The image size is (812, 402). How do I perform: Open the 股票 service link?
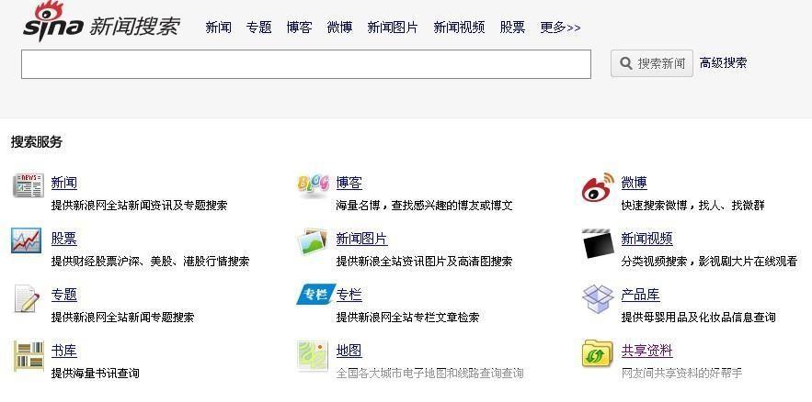point(64,239)
